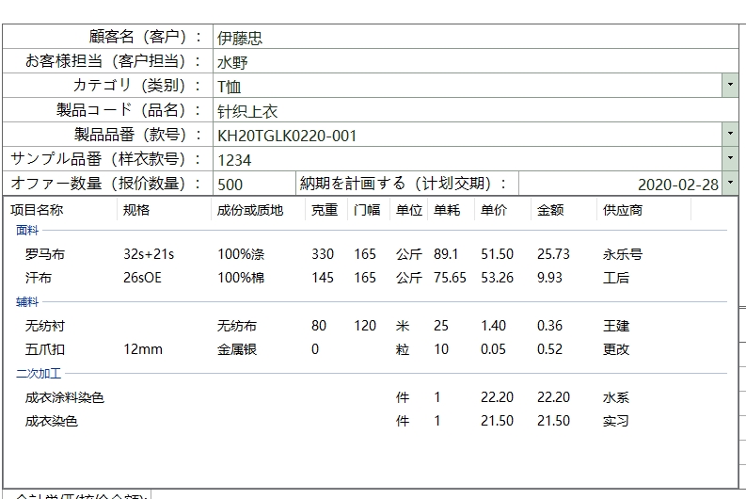The height and width of the screenshot is (499, 746).
Task: Click the 供应商 column header
Action: (x=644, y=210)
